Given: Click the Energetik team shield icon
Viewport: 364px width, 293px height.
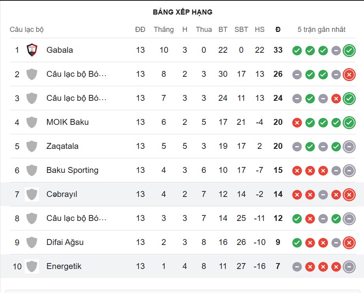Looking at the screenshot, I should point(32,266).
